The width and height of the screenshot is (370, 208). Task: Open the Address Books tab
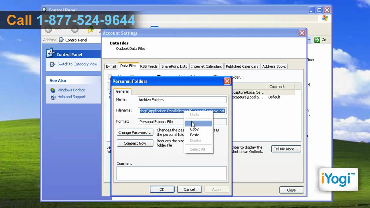[274, 66]
